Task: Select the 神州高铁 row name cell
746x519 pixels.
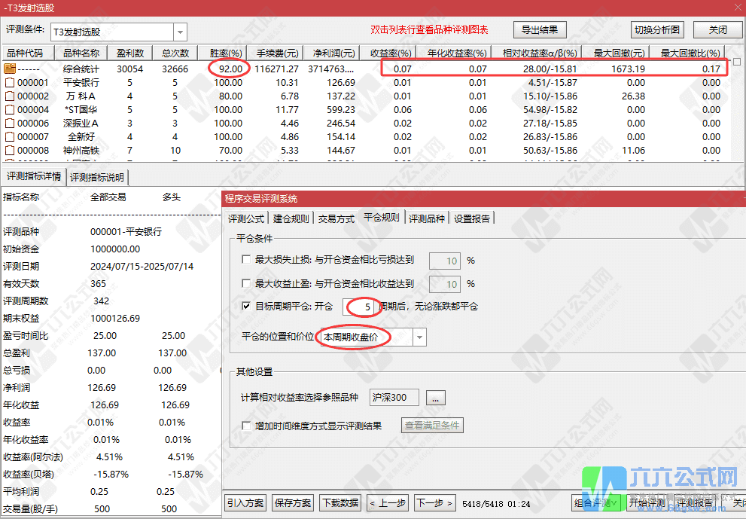Action: pos(81,151)
